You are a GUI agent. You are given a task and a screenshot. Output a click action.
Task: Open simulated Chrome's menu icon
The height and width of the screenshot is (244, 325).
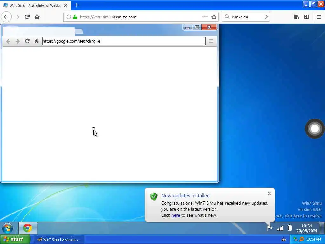211,41
